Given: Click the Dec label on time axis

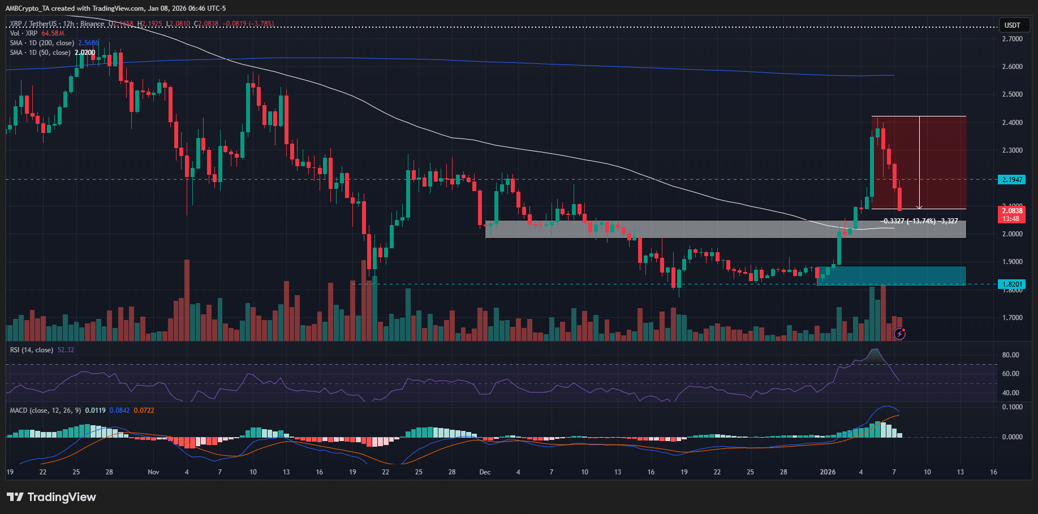Looking at the screenshot, I should tap(485, 472).
